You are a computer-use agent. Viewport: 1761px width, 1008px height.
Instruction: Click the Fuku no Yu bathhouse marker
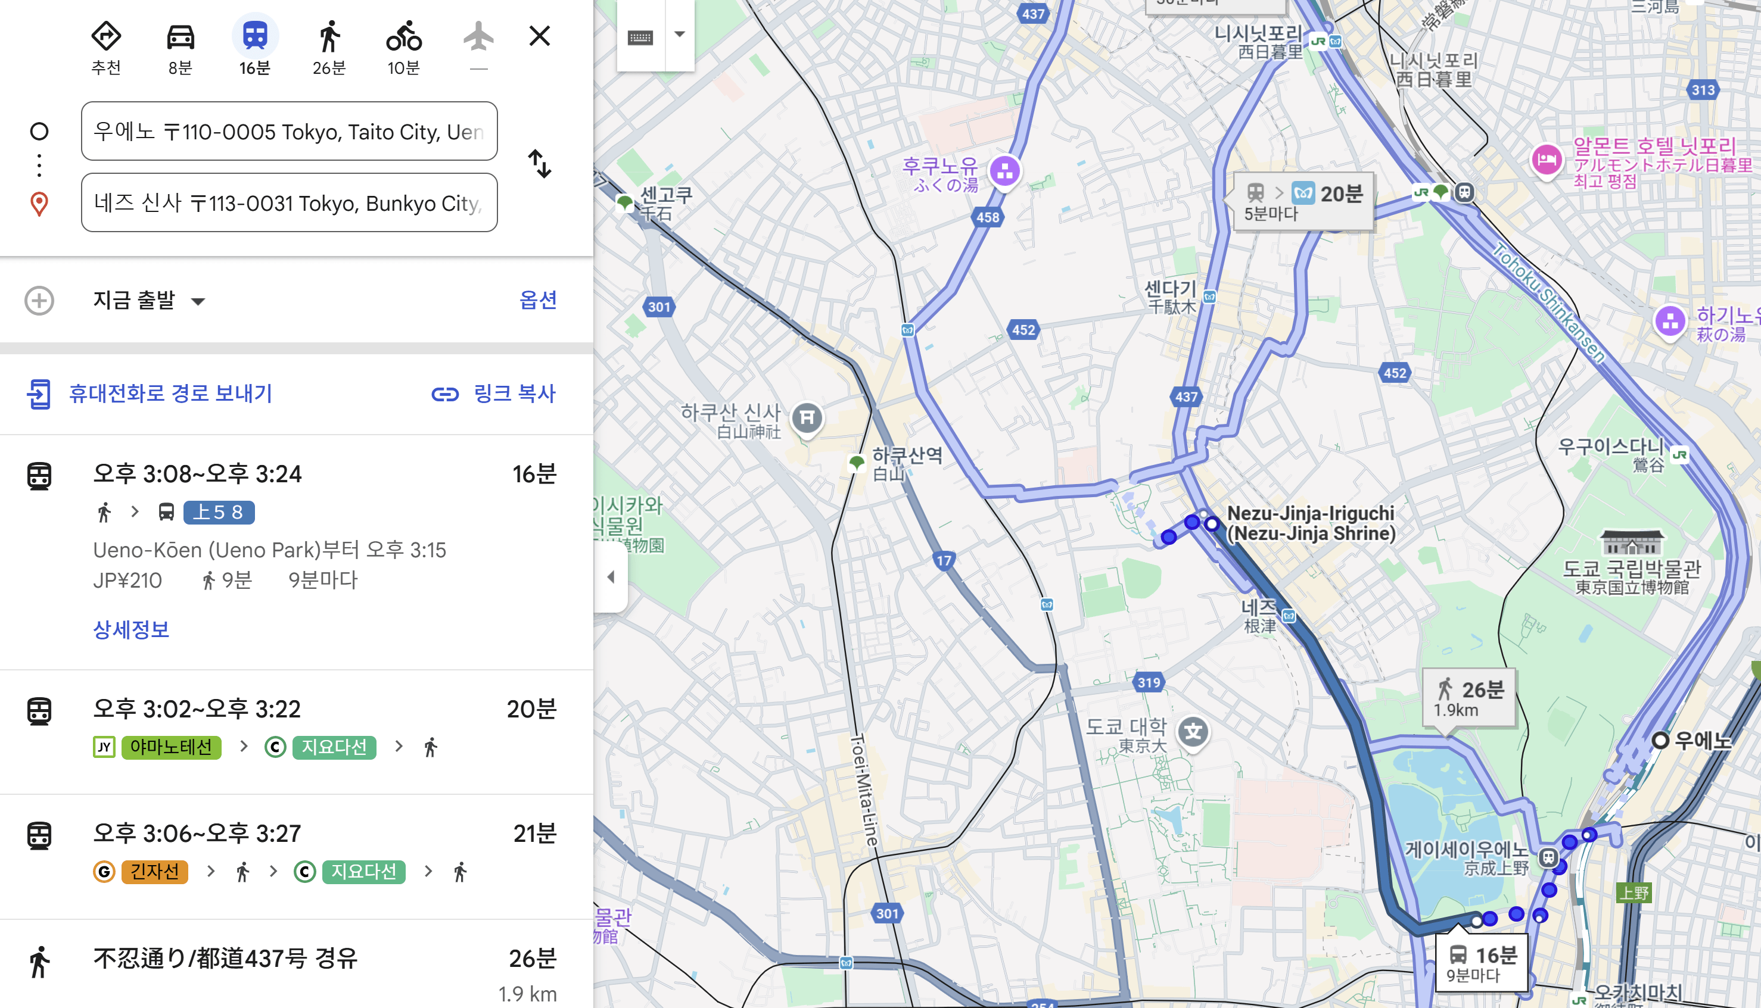(x=1004, y=170)
